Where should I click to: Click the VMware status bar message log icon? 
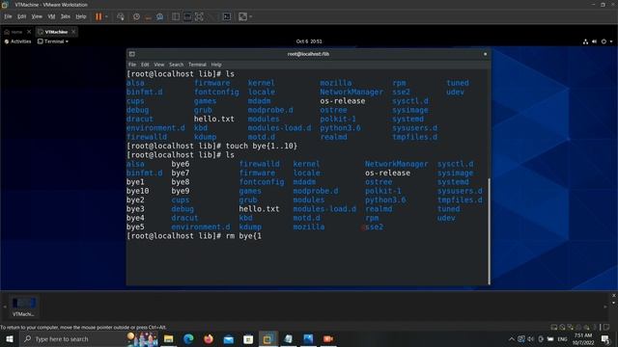pyautogui.click(x=606, y=328)
